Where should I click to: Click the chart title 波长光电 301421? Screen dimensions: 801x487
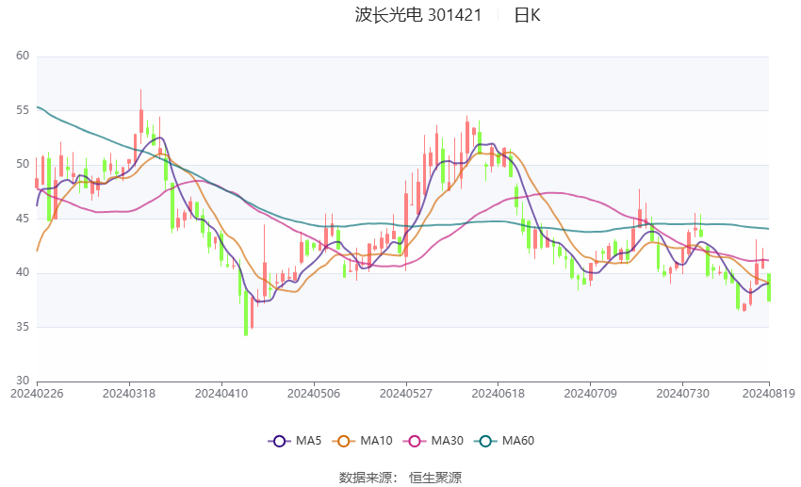pos(418,15)
